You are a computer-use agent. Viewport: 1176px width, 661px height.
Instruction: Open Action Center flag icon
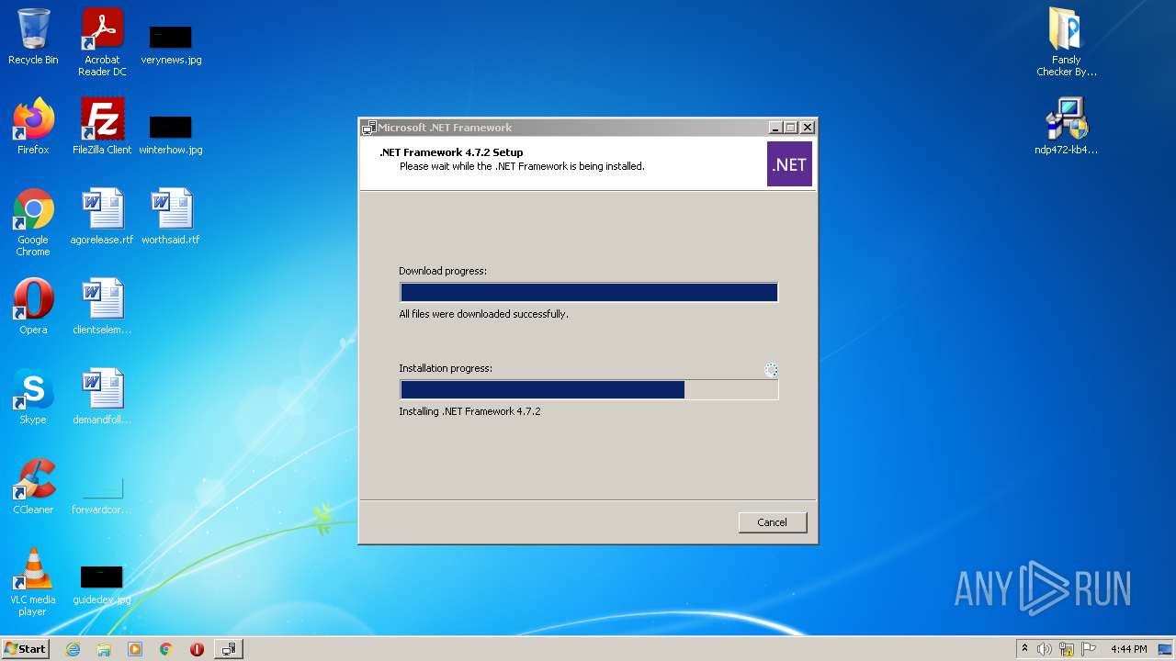tap(1089, 649)
